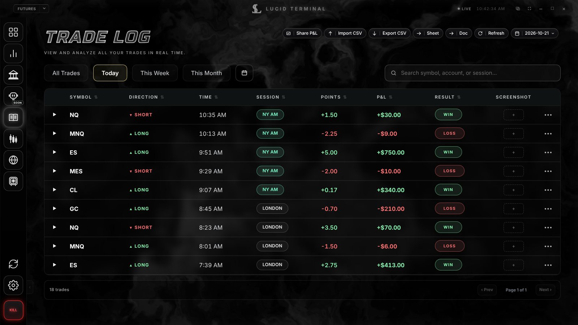Collapse the sidebar with the edge chevron
Image resolution: width=578 pixels, height=325 pixels.
(30, 287)
